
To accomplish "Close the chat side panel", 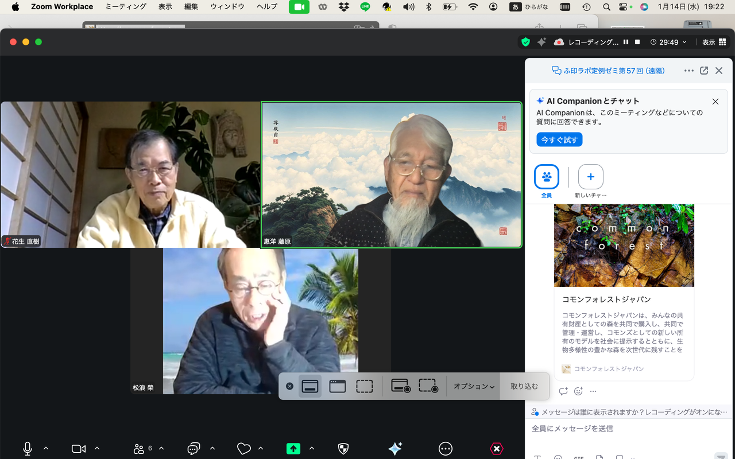I will point(719,71).
